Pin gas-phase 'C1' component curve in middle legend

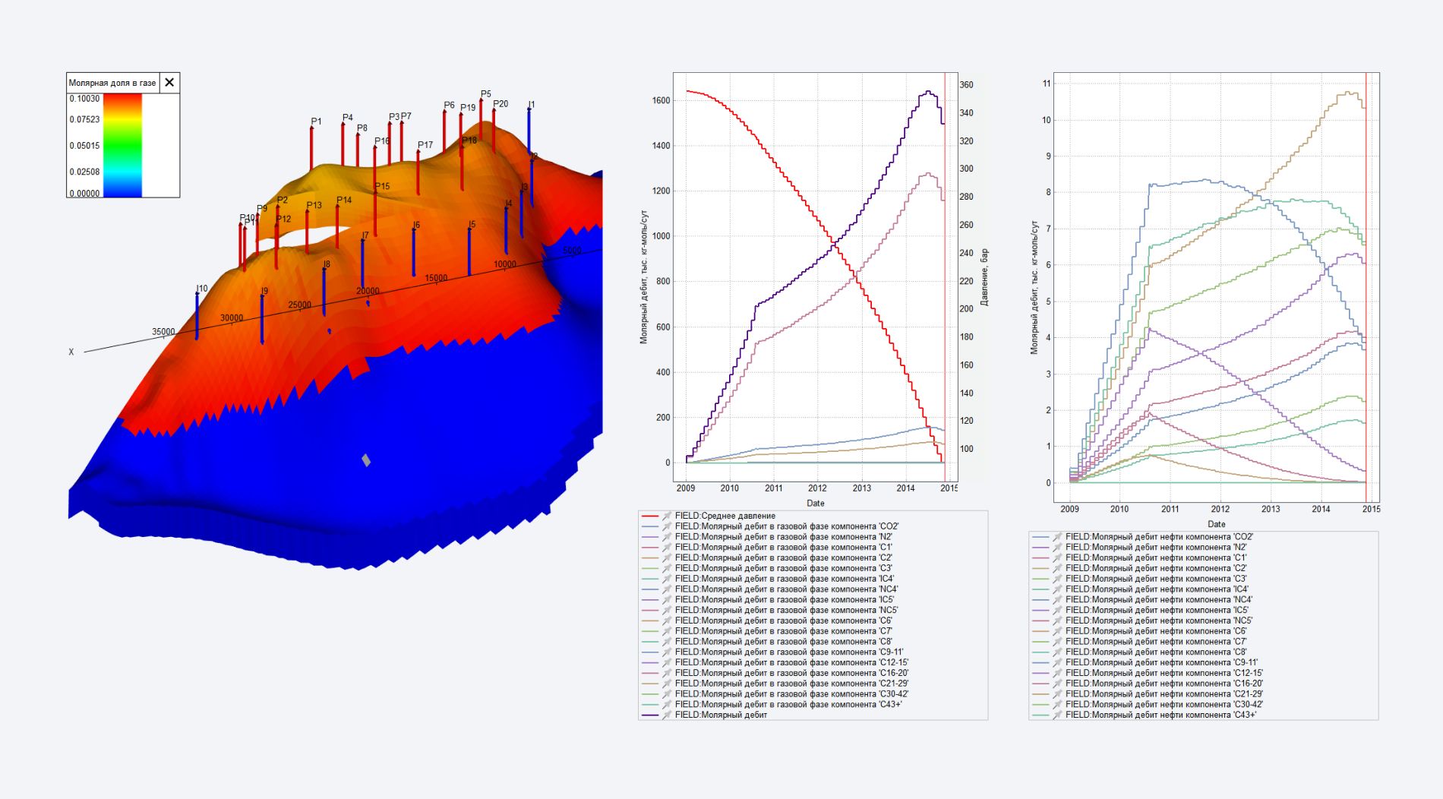click(666, 547)
